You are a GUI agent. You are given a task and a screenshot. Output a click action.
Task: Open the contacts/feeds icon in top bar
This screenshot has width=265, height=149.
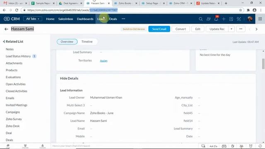coord(208,19)
